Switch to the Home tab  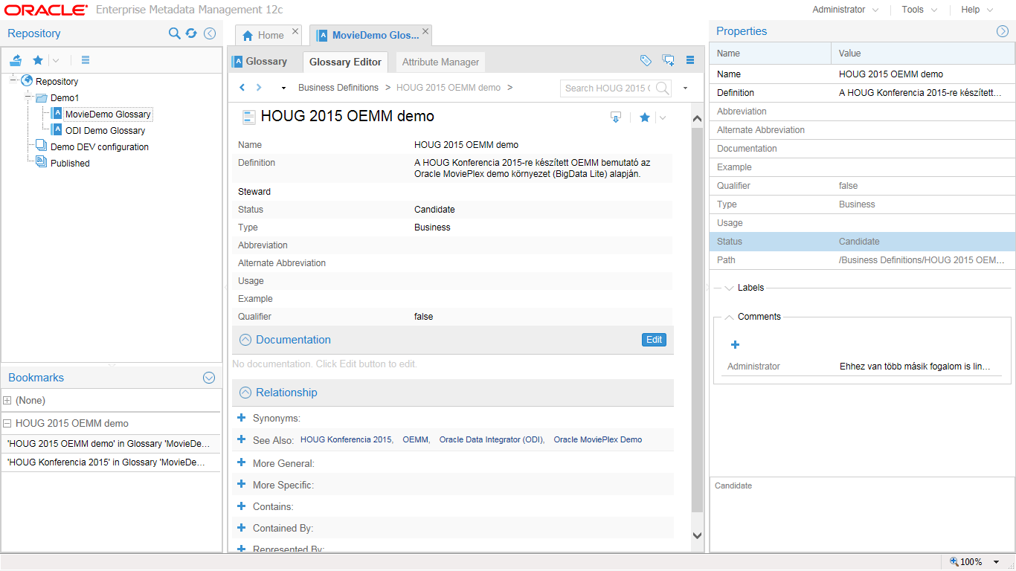263,35
